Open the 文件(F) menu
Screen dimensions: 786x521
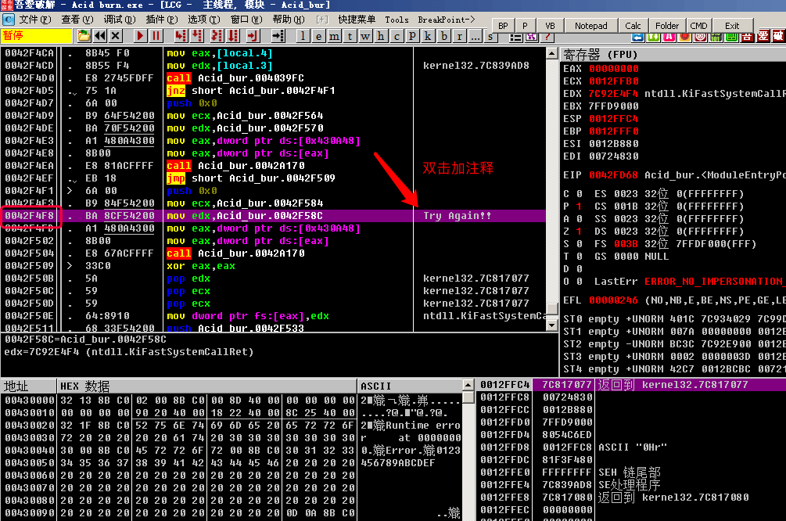coord(35,20)
